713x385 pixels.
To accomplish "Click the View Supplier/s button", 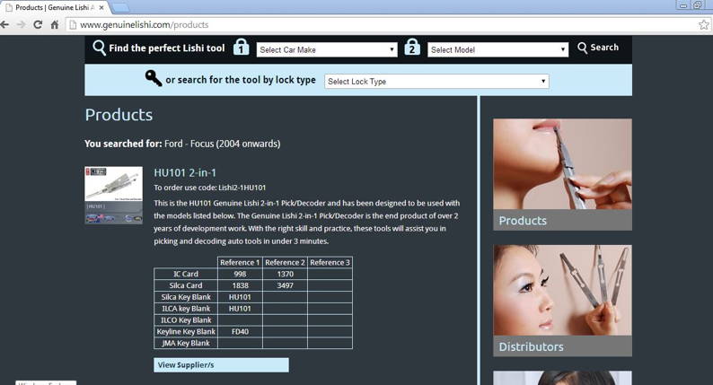I will click(221, 365).
